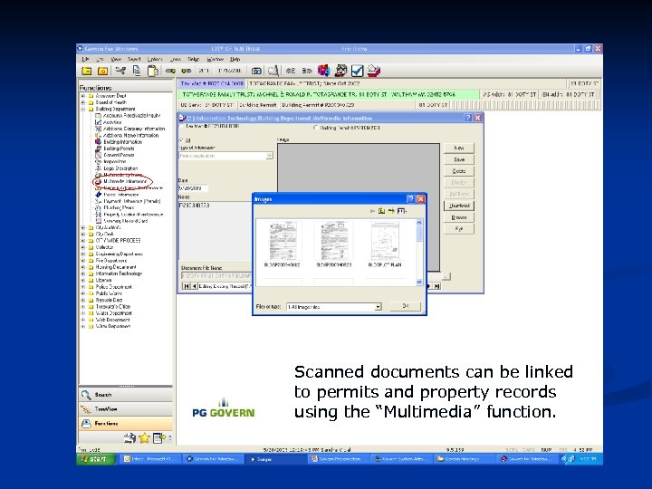The image size is (652, 489).
Task: Click the printer icon in the main toolbar
Action: point(373,72)
